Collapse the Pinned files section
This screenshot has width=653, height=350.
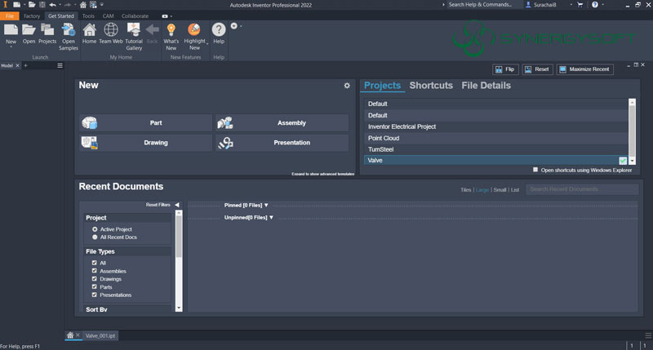[x=266, y=205]
